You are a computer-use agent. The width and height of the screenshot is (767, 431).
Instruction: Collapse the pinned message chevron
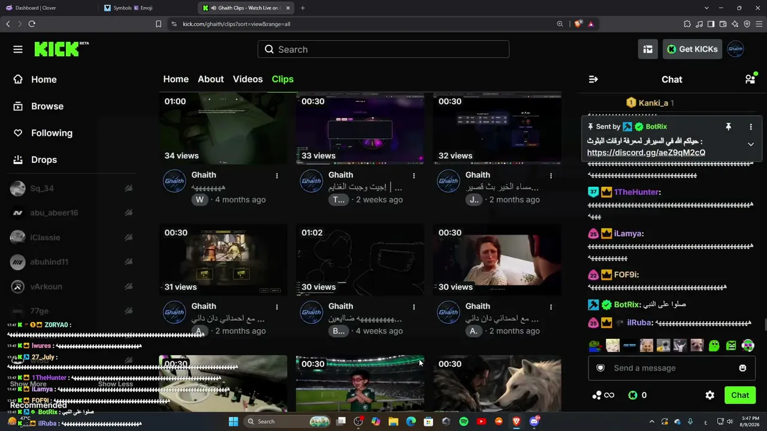751,144
